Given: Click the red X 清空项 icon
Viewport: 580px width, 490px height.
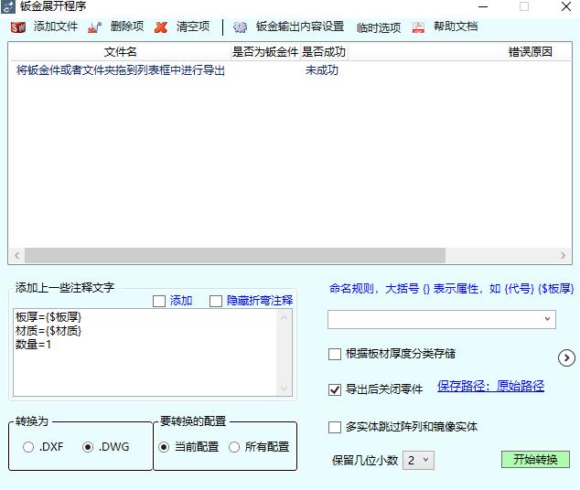Looking at the screenshot, I should [x=160, y=27].
